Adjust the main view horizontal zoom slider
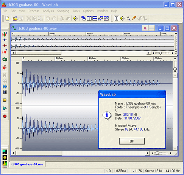 [x=157, y=153]
